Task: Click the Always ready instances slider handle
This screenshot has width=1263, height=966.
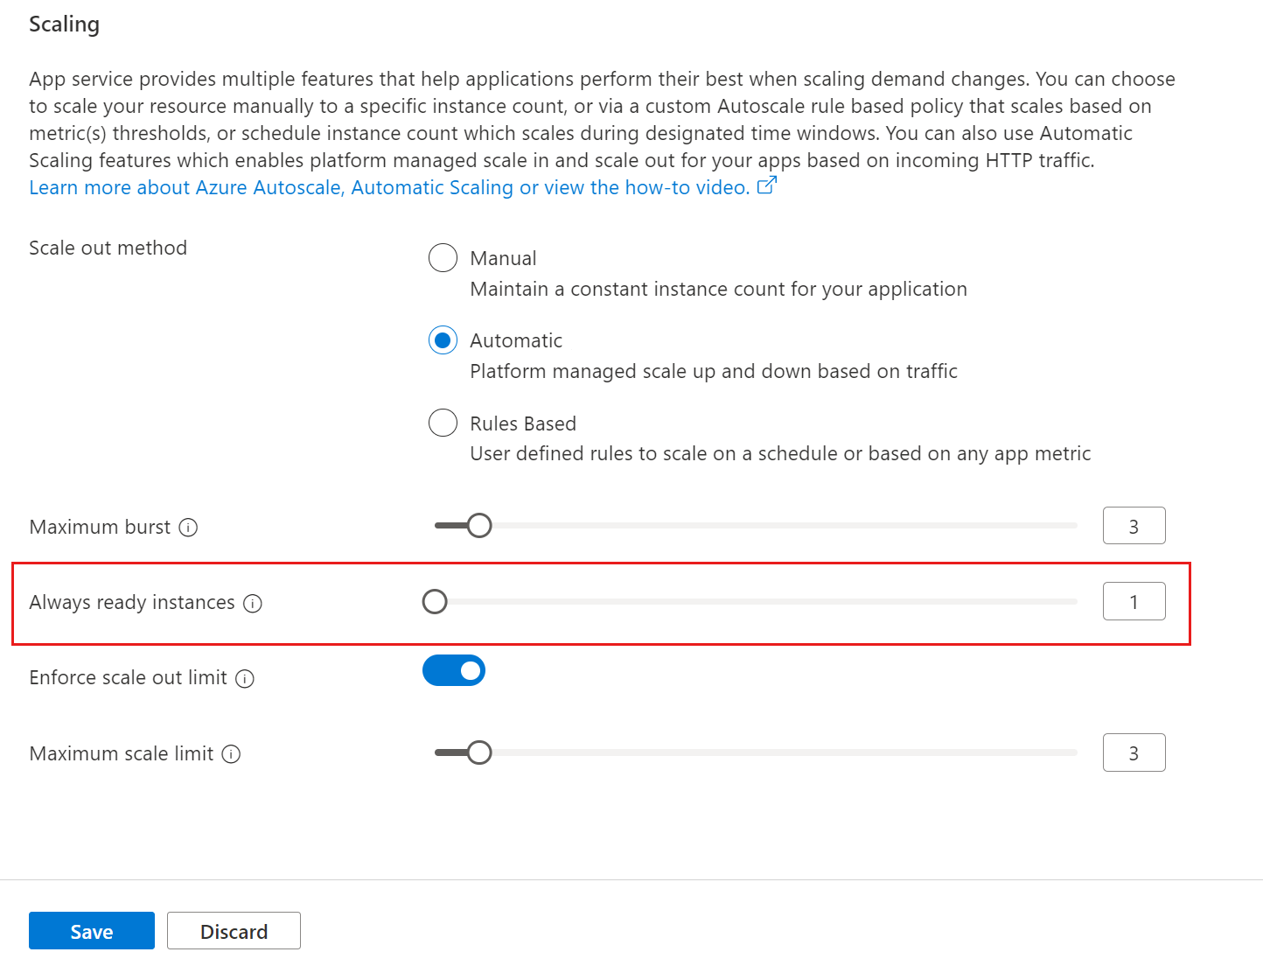Action: point(435,602)
